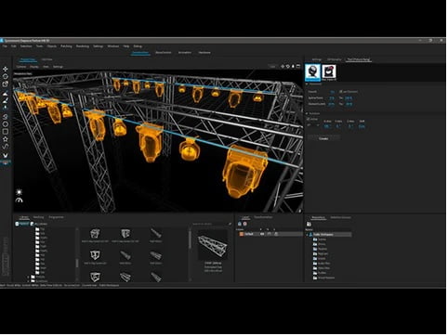Switch to the ShowControl tab
This screenshot has width=448, height=336.
tap(164, 53)
